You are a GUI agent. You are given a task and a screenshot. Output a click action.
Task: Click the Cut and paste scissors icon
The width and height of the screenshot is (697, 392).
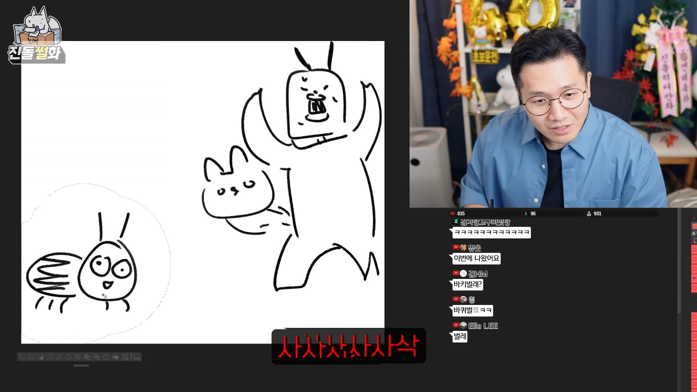(x=97, y=357)
